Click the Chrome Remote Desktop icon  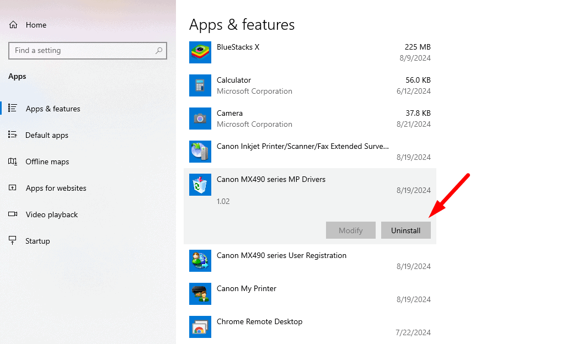200,327
